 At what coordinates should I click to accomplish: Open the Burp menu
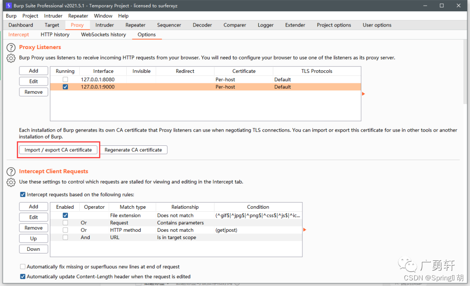click(11, 16)
